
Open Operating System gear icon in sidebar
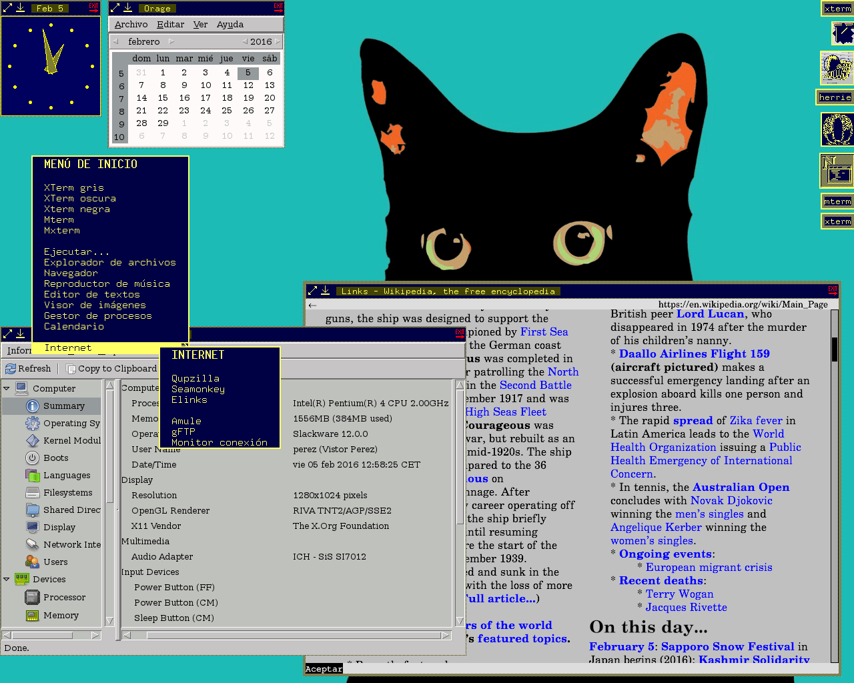33,423
